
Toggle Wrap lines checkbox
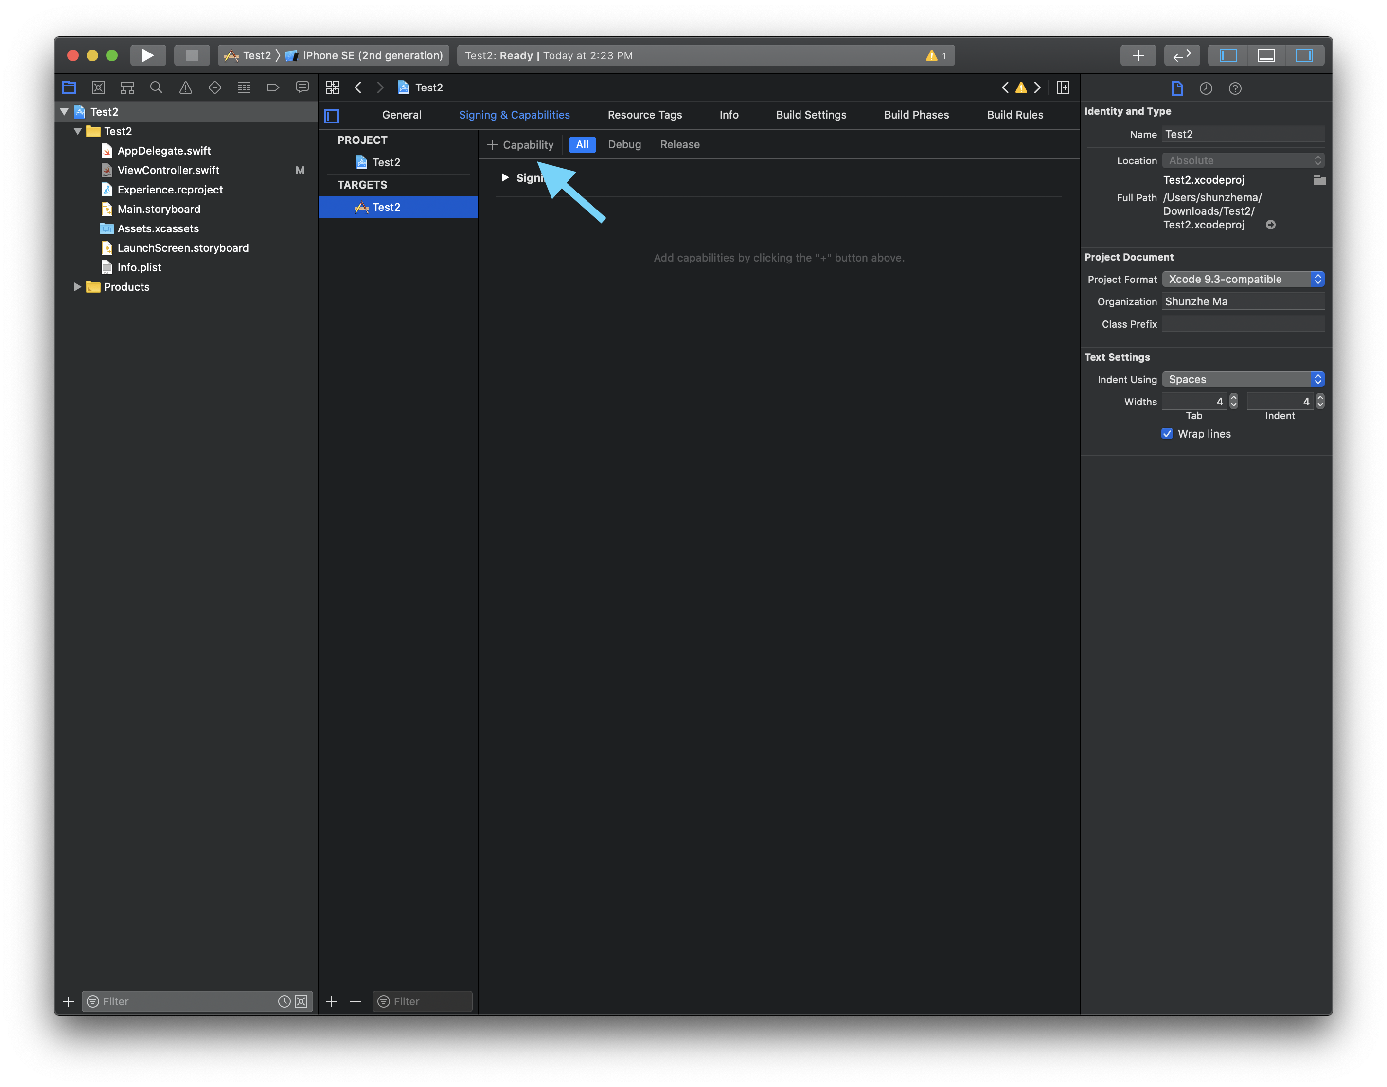1167,434
